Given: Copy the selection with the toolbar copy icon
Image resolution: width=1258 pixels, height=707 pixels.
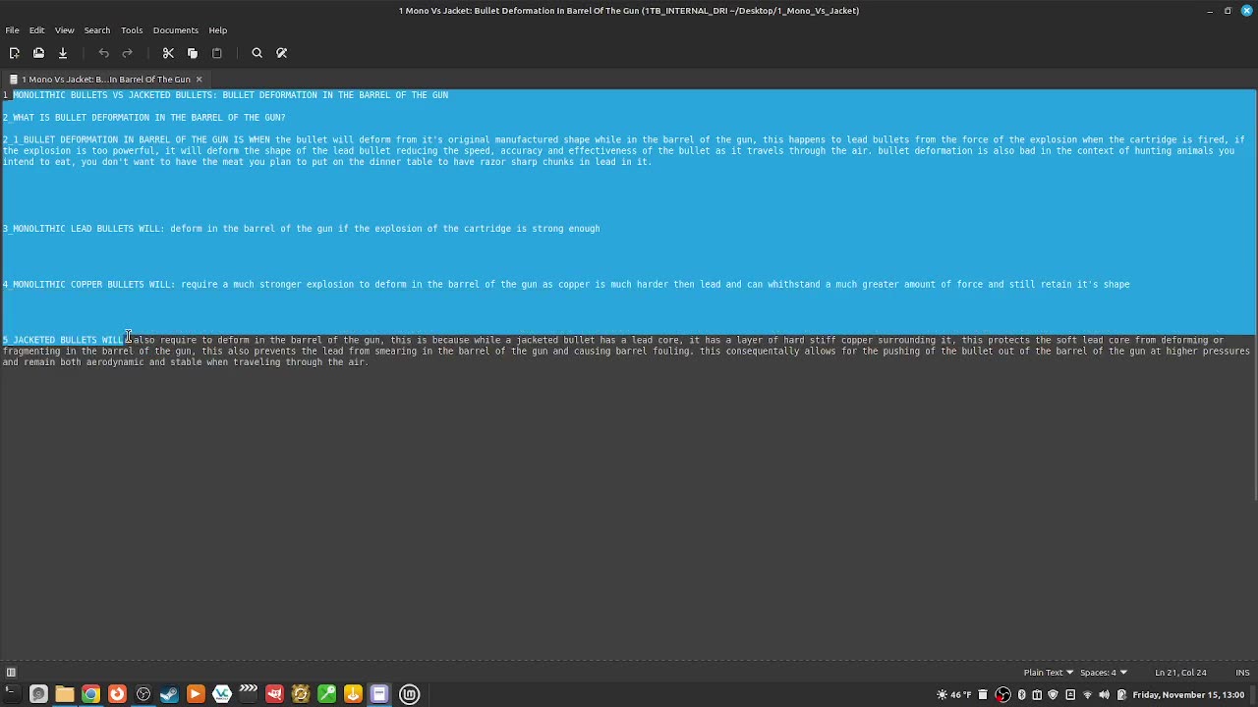Looking at the screenshot, I should pyautogui.click(x=193, y=53).
